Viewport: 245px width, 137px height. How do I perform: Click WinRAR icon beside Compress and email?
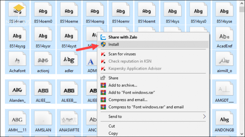tap(103, 100)
